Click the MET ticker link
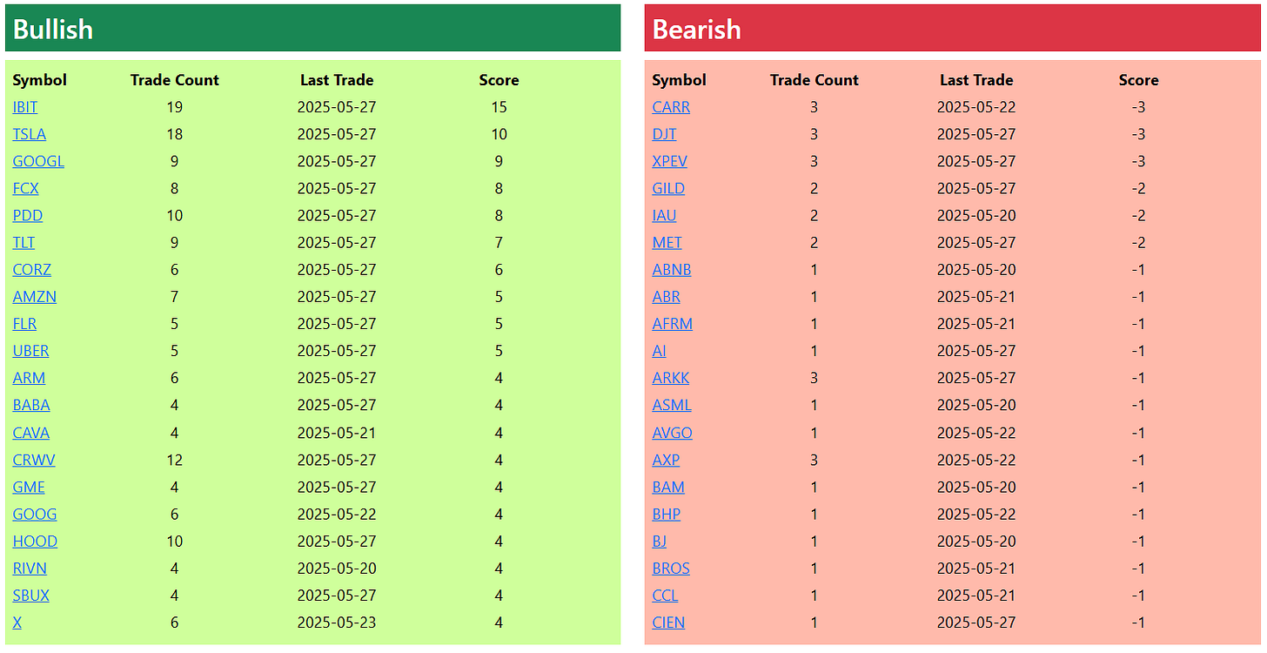The image size is (1267, 653). 667,242
